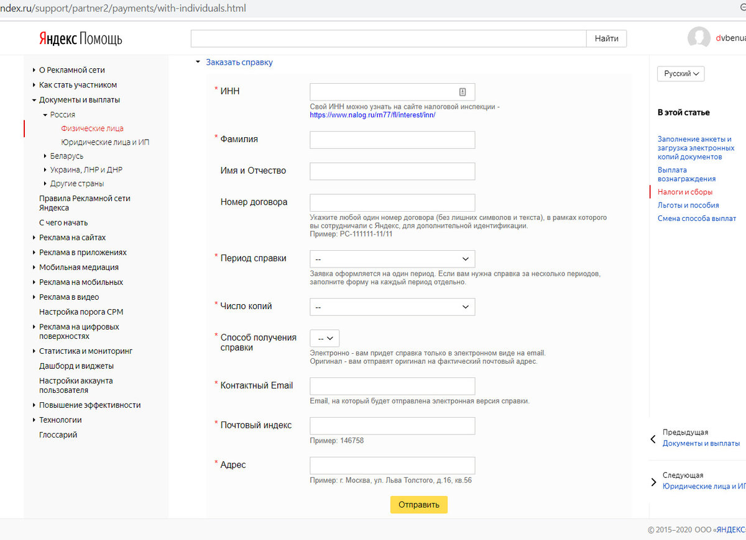Expand О Рекламной сети section
The image size is (746, 540).
coord(34,70)
